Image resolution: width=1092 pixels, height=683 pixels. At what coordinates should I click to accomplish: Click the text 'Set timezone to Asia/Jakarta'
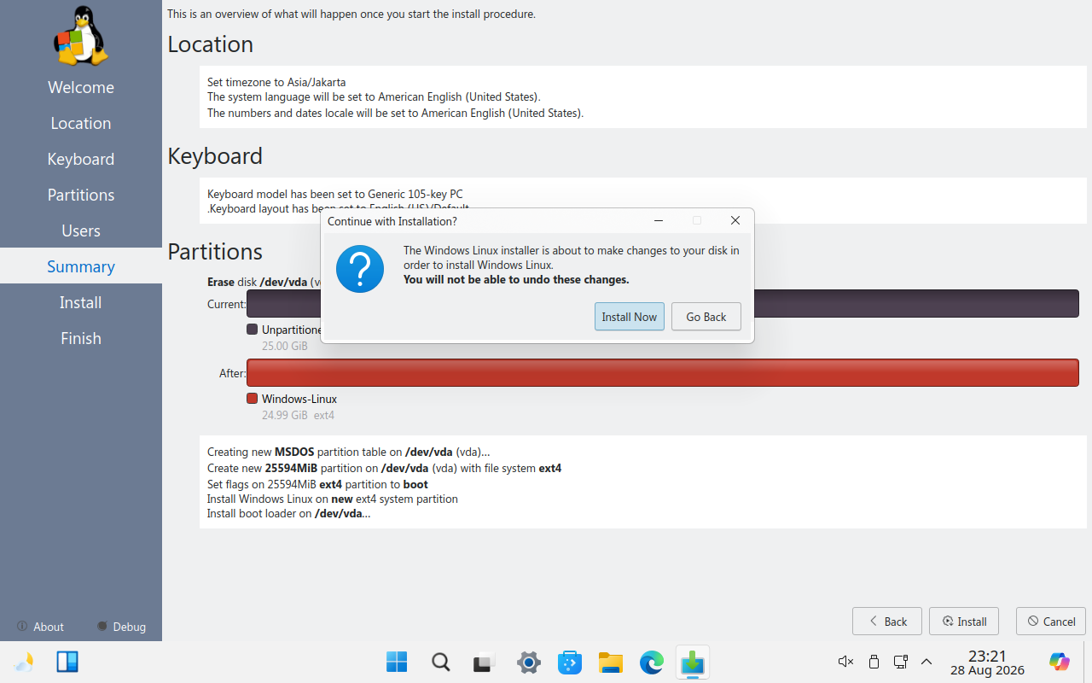point(276,82)
